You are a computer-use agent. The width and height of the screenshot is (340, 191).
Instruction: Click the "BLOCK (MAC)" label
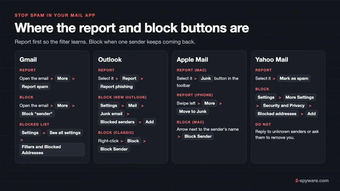(190, 122)
